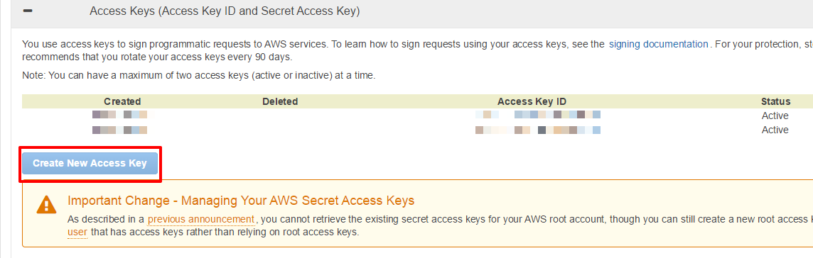The height and width of the screenshot is (258, 813).
Task: Select the Access Key ID column header
Action: click(532, 101)
